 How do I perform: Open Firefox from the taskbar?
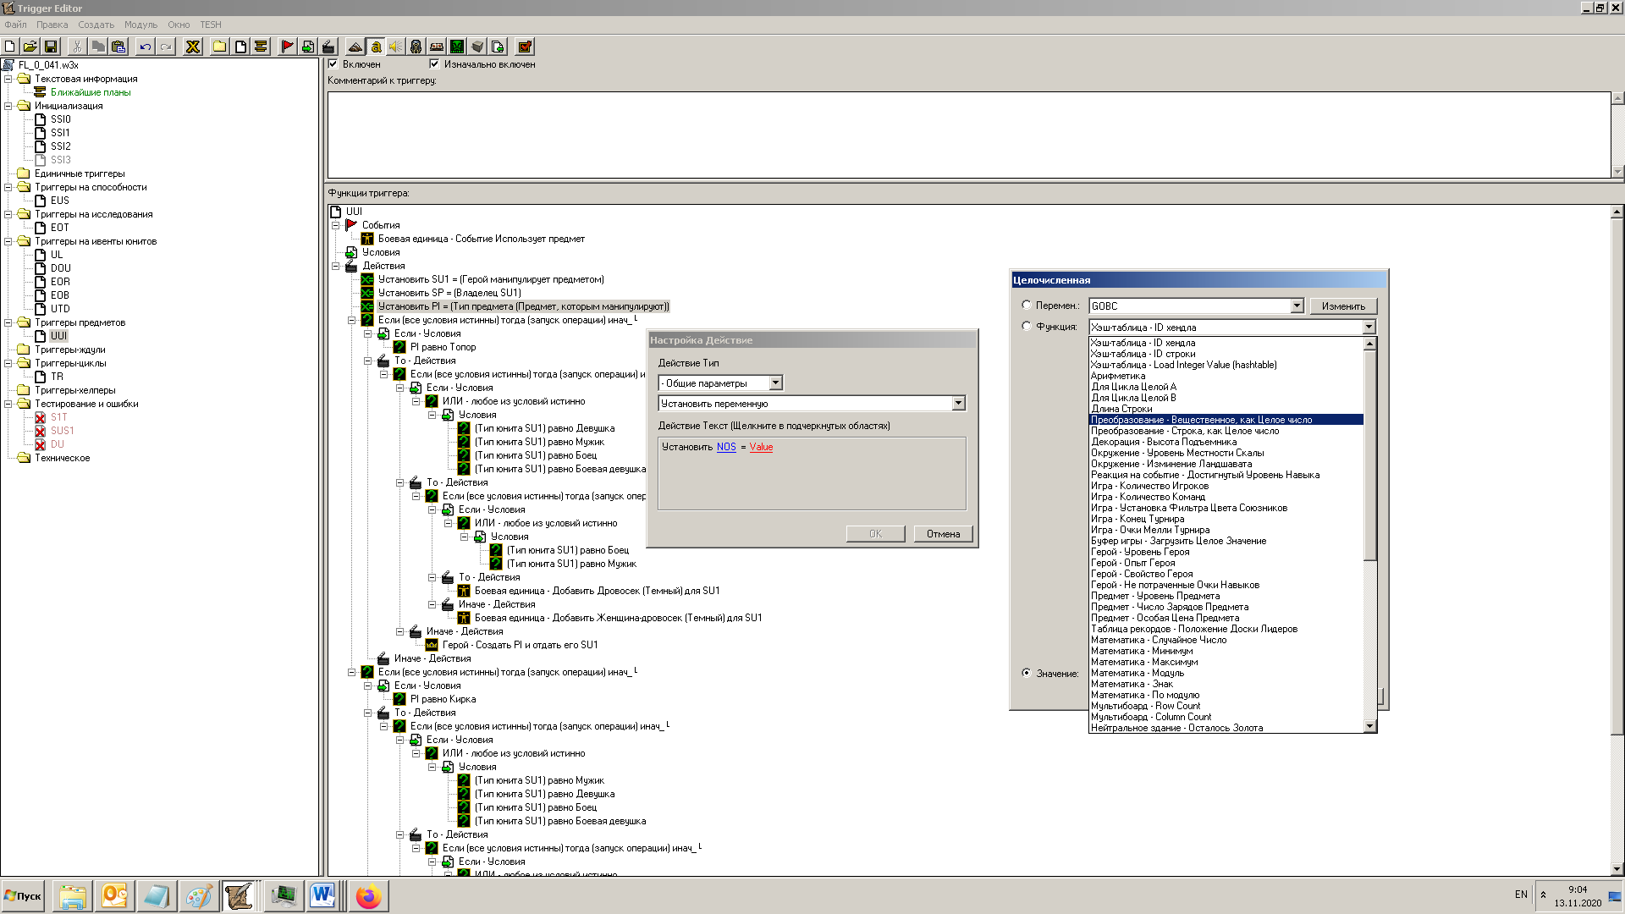pyautogui.click(x=368, y=896)
